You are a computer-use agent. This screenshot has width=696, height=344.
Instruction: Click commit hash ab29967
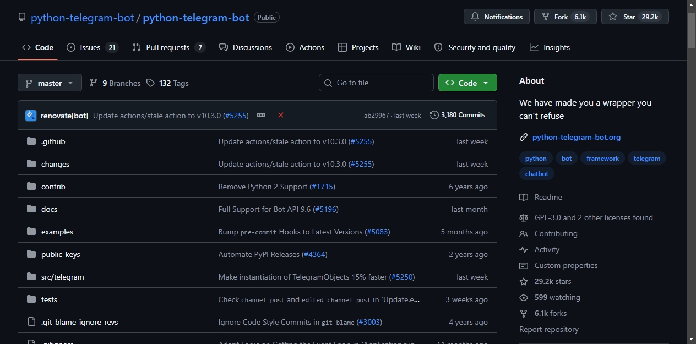pyautogui.click(x=377, y=116)
